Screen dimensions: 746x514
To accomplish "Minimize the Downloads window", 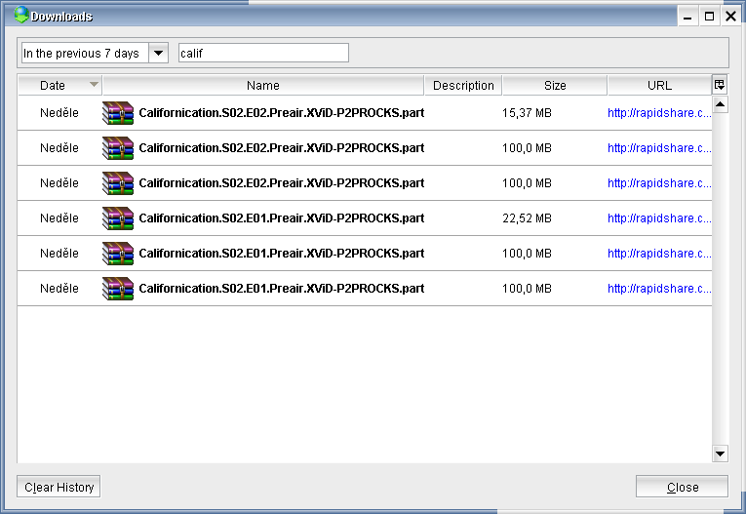I will coord(687,17).
